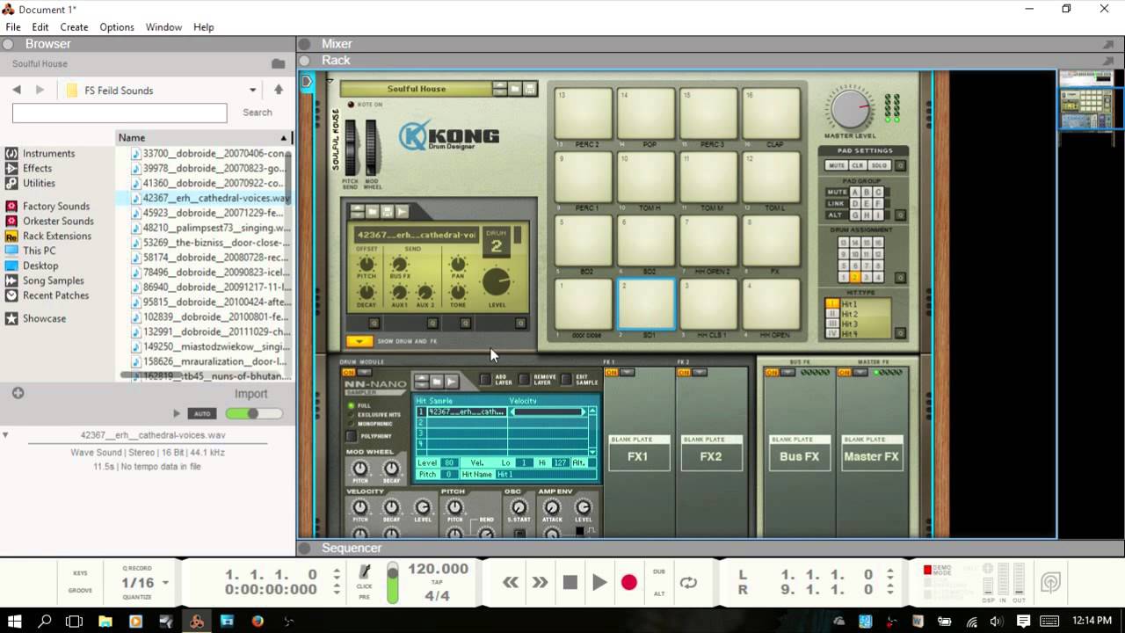Open the Options menu
This screenshot has width=1125, height=633.
116,27
